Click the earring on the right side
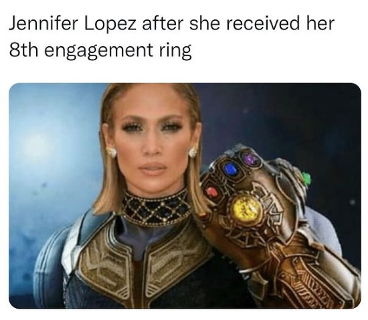Image resolution: width=368 pixels, height=320 pixels. [x=193, y=151]
